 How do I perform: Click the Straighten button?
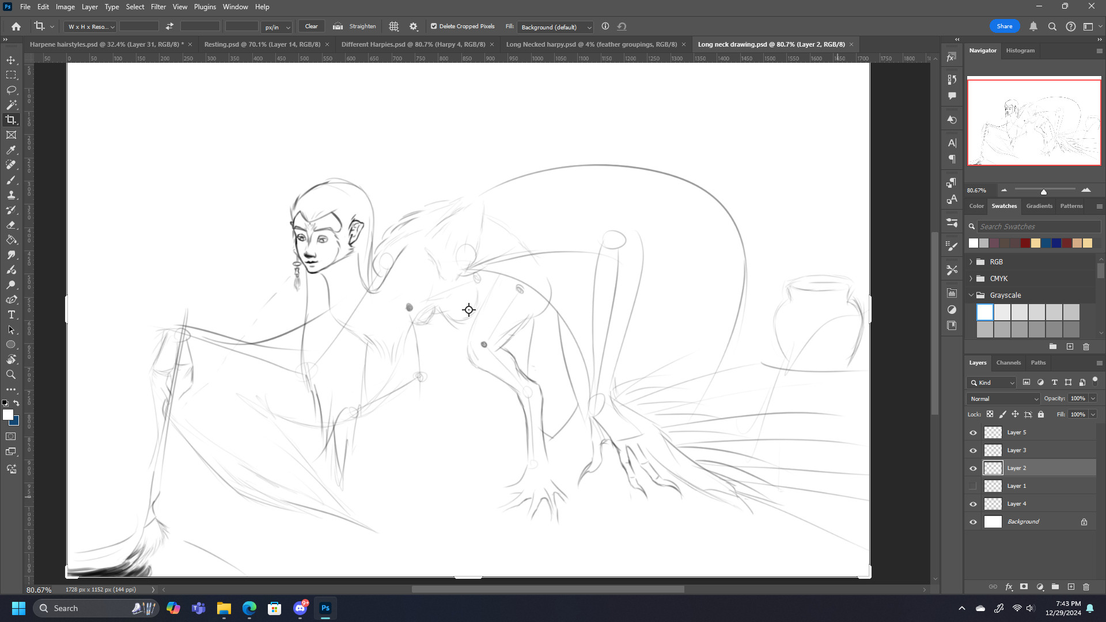(355, 26)
